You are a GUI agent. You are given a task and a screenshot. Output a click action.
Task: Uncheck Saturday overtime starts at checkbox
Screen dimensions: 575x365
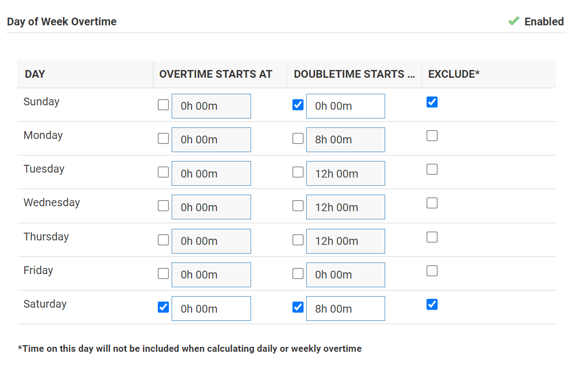[163, 307]
